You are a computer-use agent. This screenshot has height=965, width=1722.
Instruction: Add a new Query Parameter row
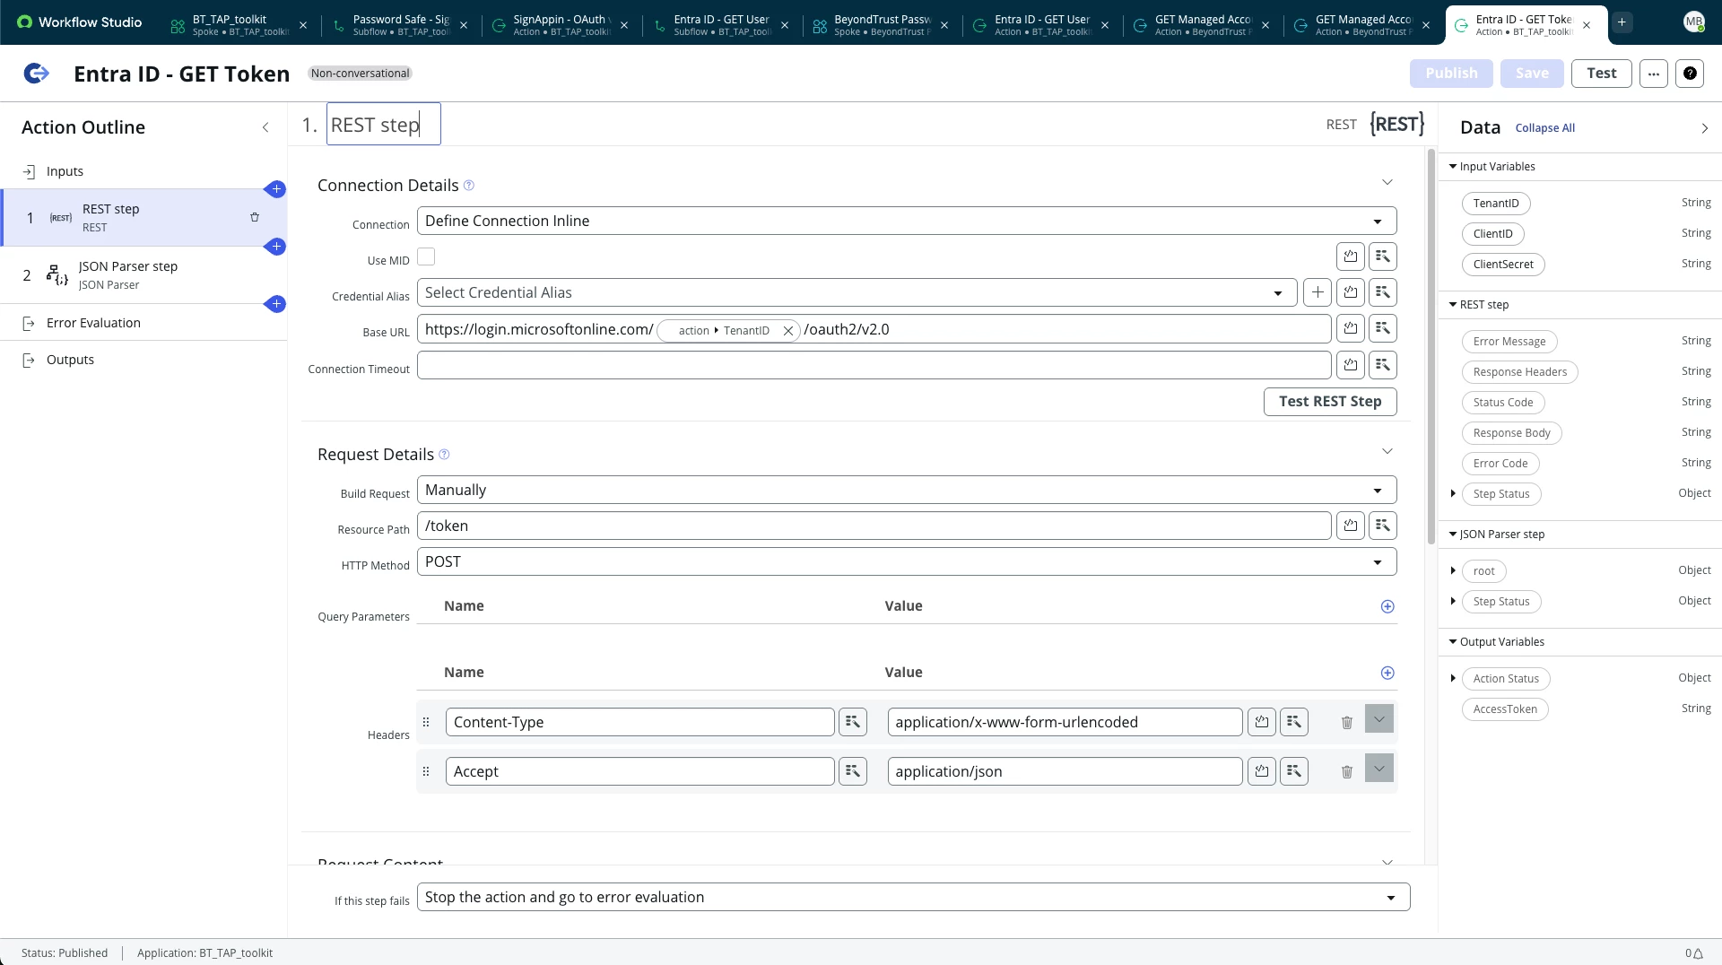1387,607
